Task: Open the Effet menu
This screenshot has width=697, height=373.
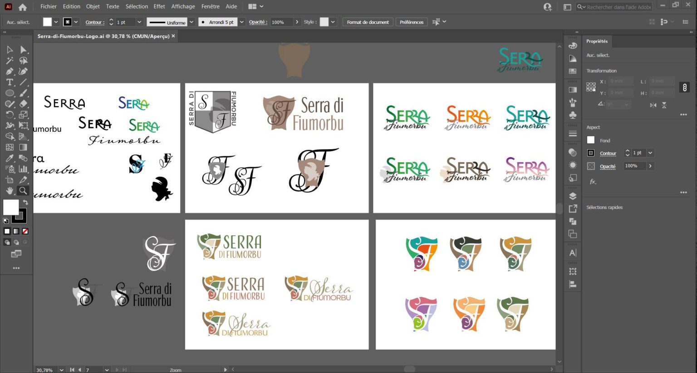Action: 159,6
